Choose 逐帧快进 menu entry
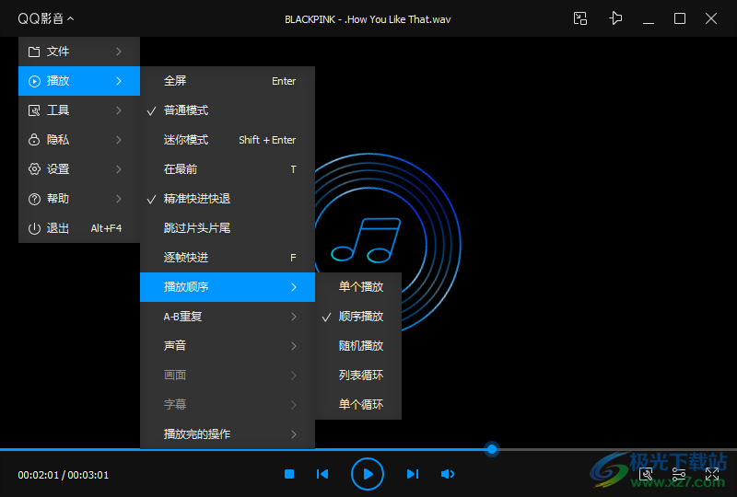This screenshot has width=737, height=497. point(228,258)
